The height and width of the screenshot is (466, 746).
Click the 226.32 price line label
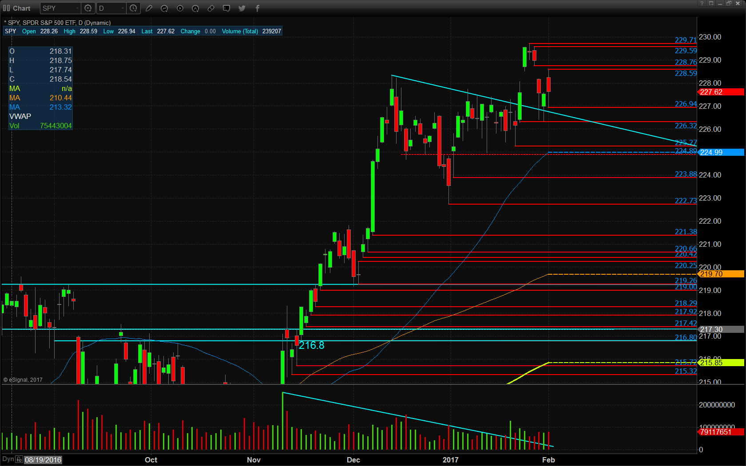coord(686,126)
